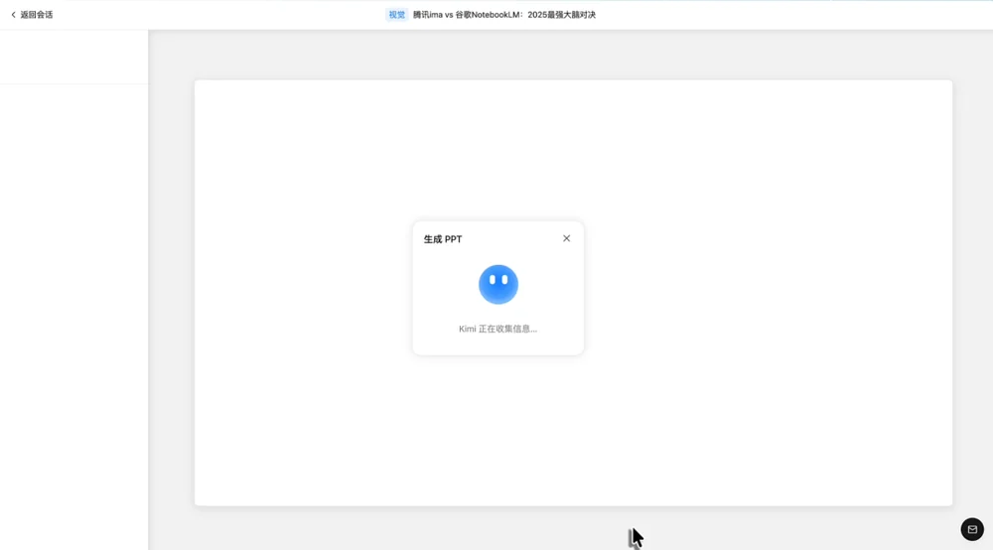Click the Kimi 正在收集信息 status text
The image size is (993, 550).
(x=497, y=329)
